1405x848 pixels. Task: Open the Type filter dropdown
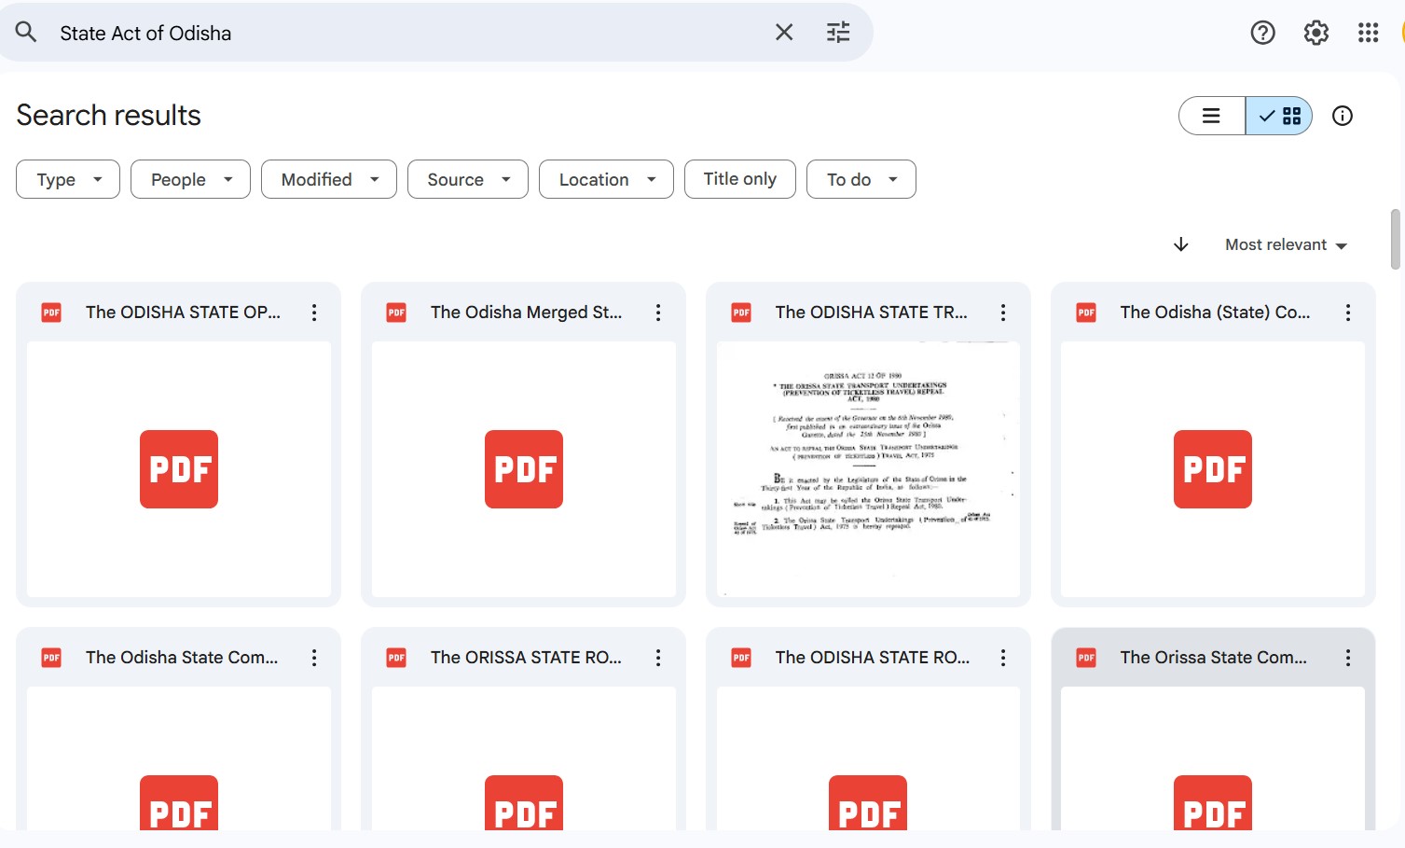click(x=68, y=179)
